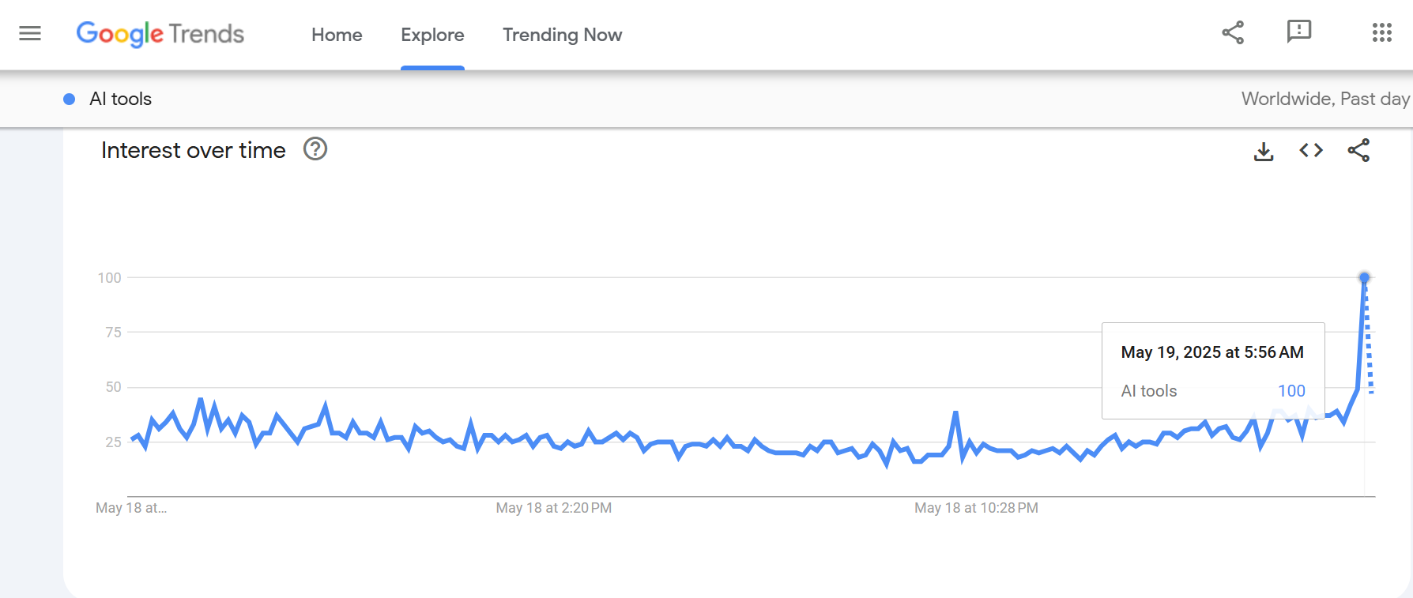The height and width of the screenshot is (598, 1413).
Task: Click the AI tools value 100 in tooltip
Action: (1292, 390)
